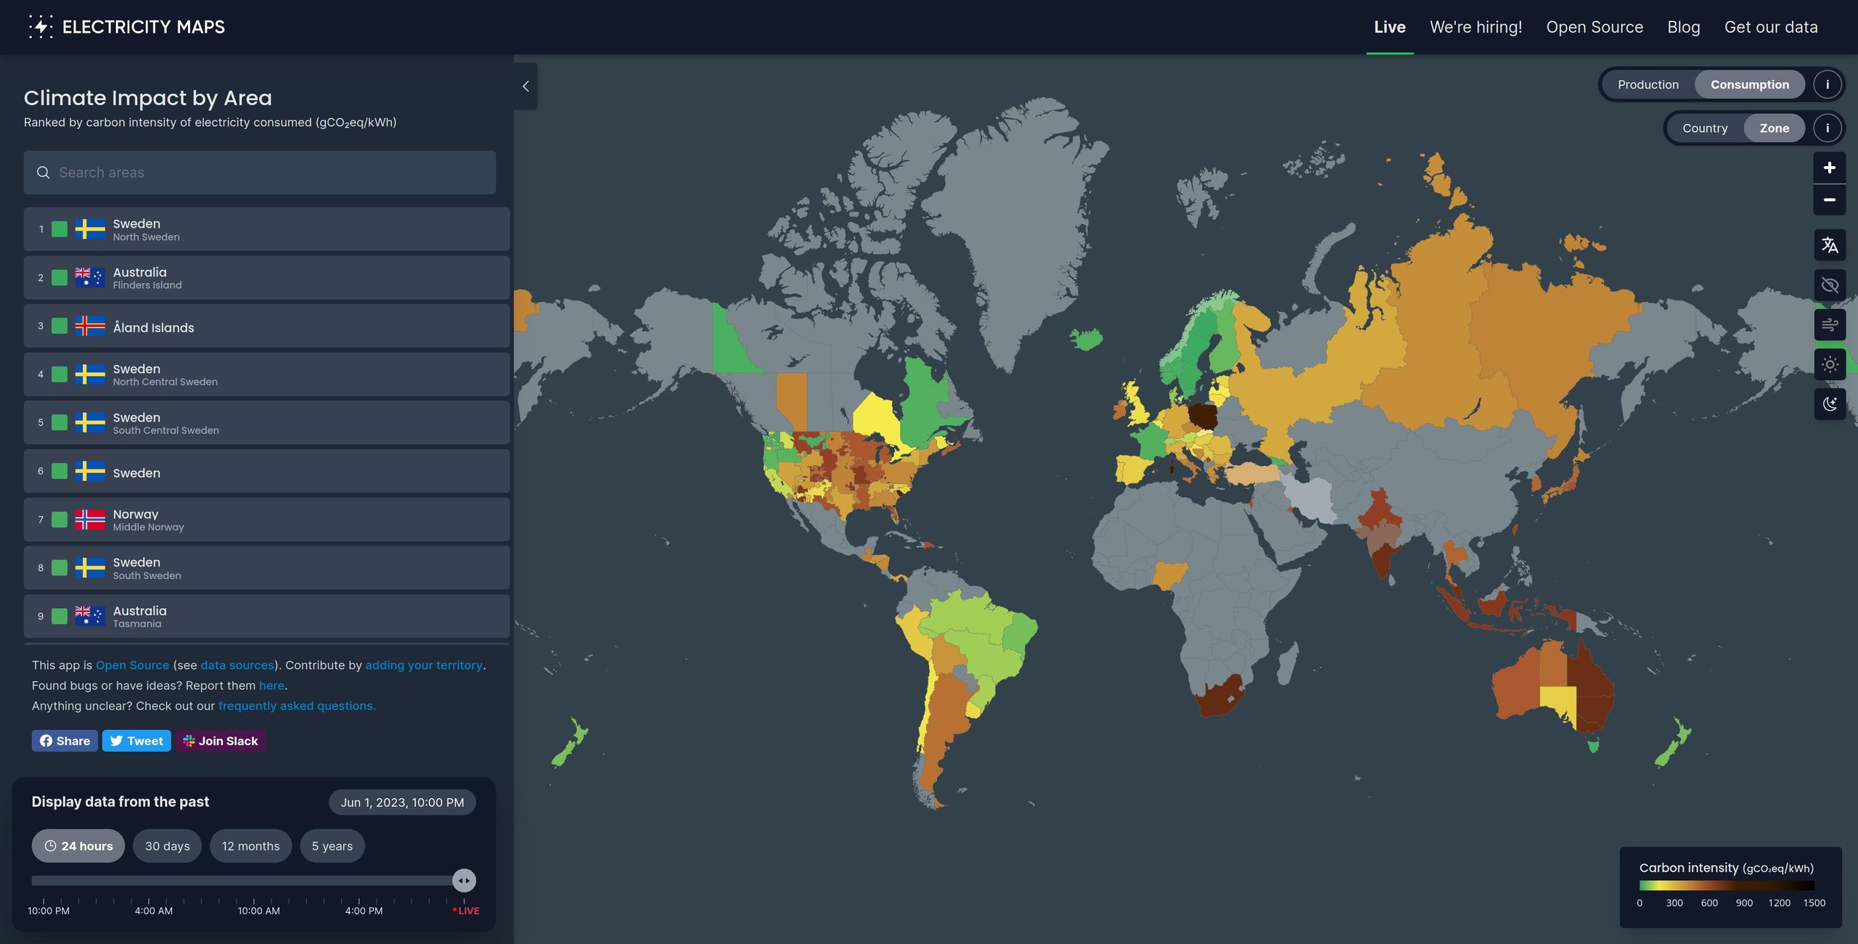This screenshot has height=944, width=1858.
Task: Select the 30 days time range
Action: 167,846
